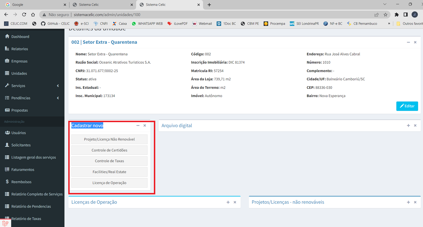The image size is (423, 227).
Task: Open Listagem geral dos serviços
Action: 34,157
